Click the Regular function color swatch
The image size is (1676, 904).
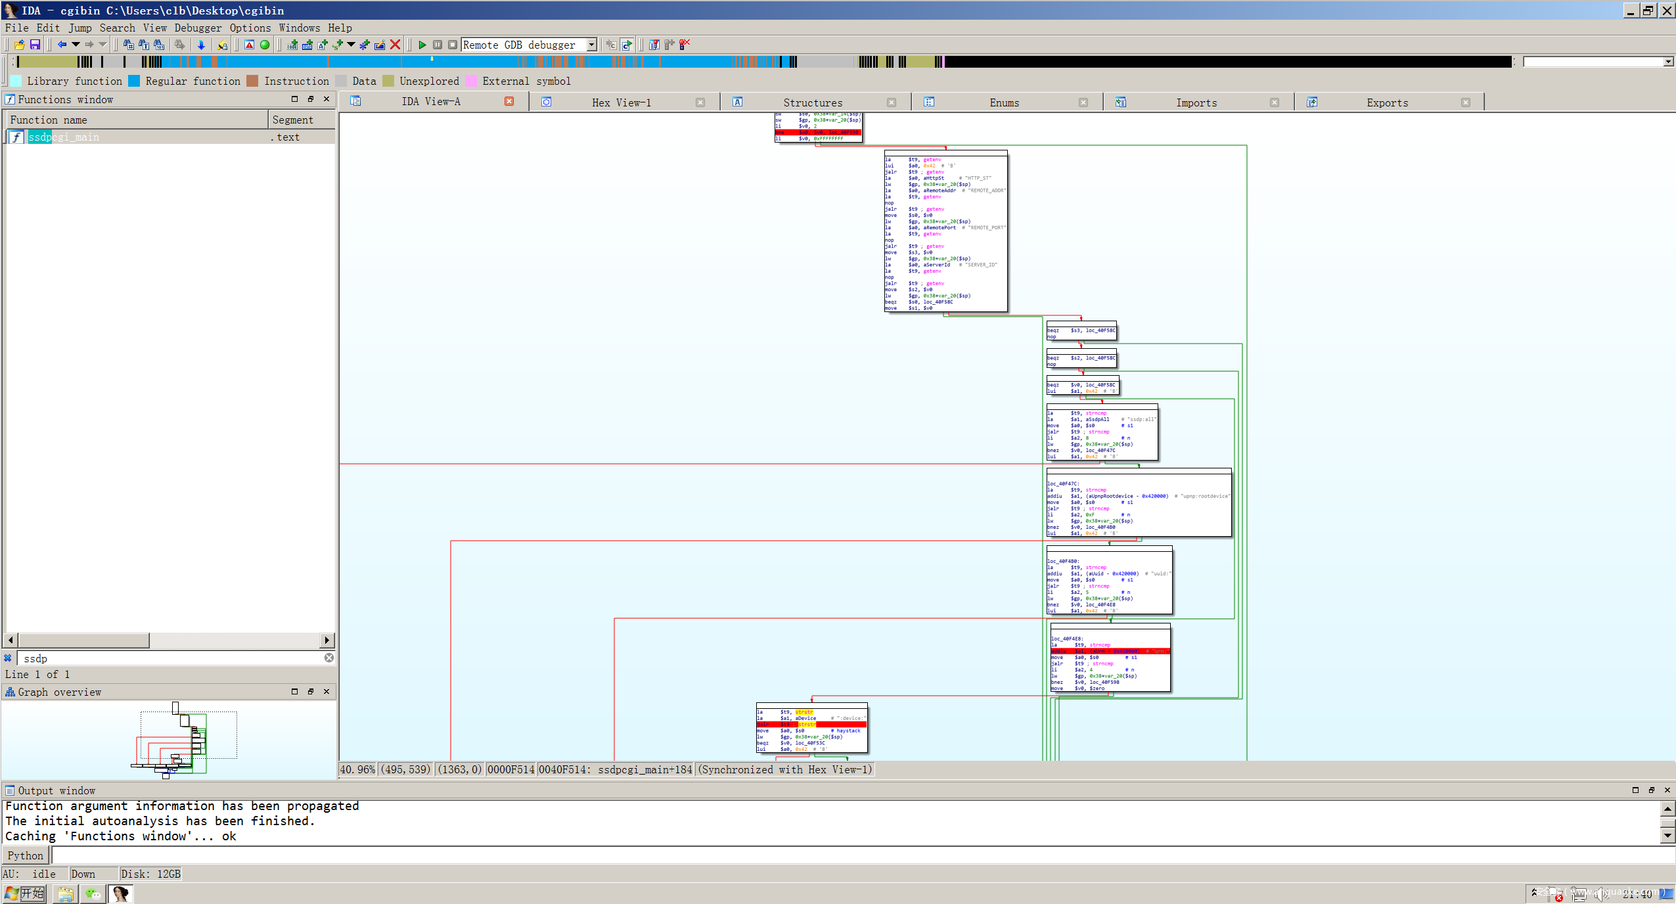click(134, 81)
